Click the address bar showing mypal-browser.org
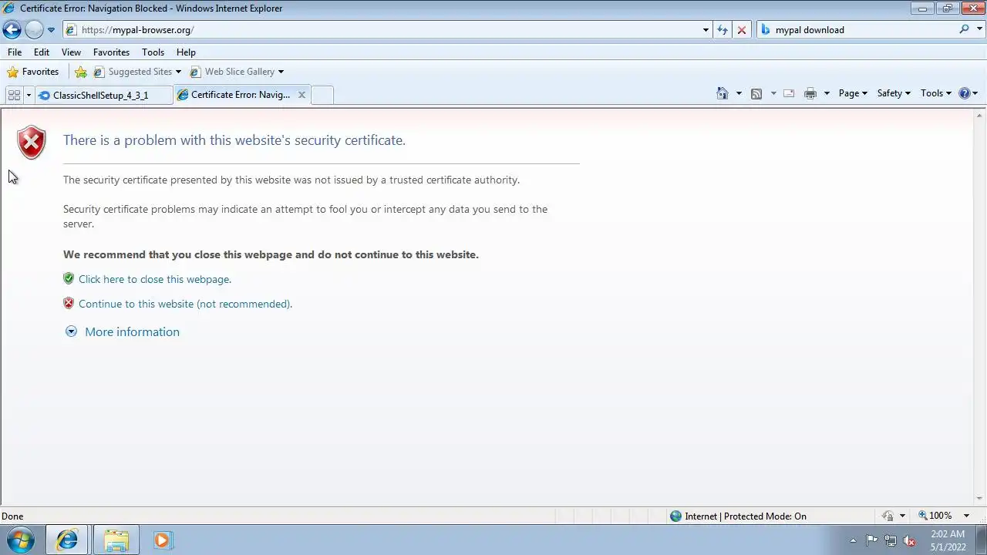 pos(382,30)
